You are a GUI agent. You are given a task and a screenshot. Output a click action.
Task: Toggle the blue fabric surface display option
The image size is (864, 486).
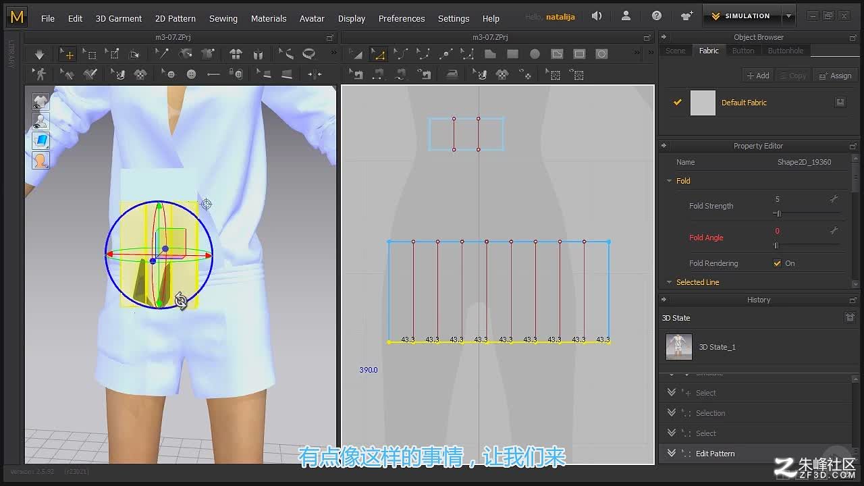coord(40,141)
